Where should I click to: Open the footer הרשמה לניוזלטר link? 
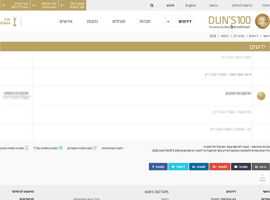point(23,192)
